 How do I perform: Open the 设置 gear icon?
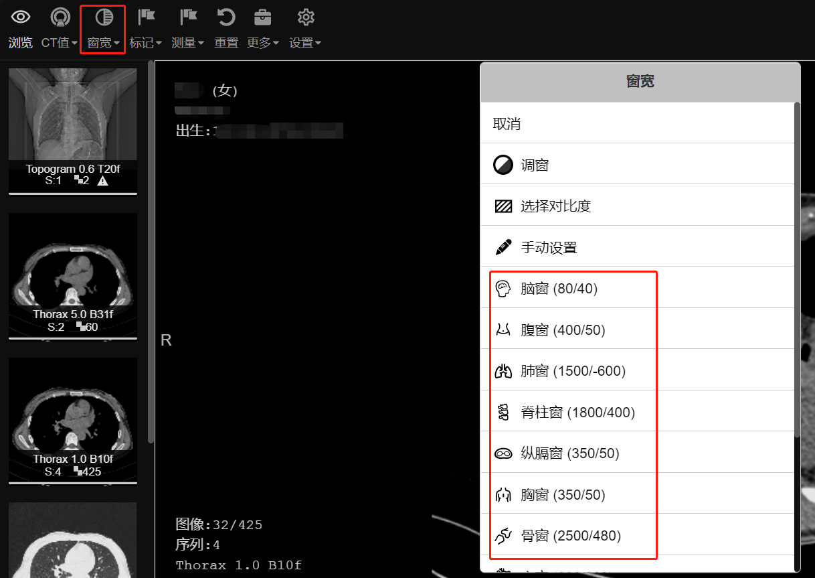[x=306, y=17]
